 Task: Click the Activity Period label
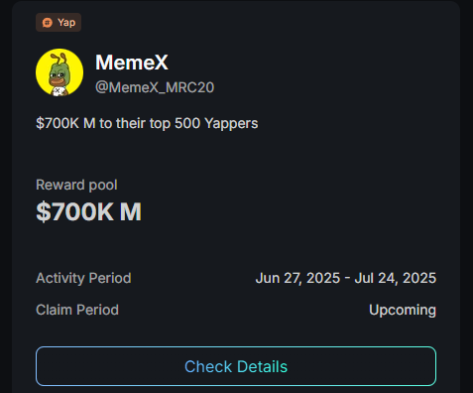click(x=83, y=278)
